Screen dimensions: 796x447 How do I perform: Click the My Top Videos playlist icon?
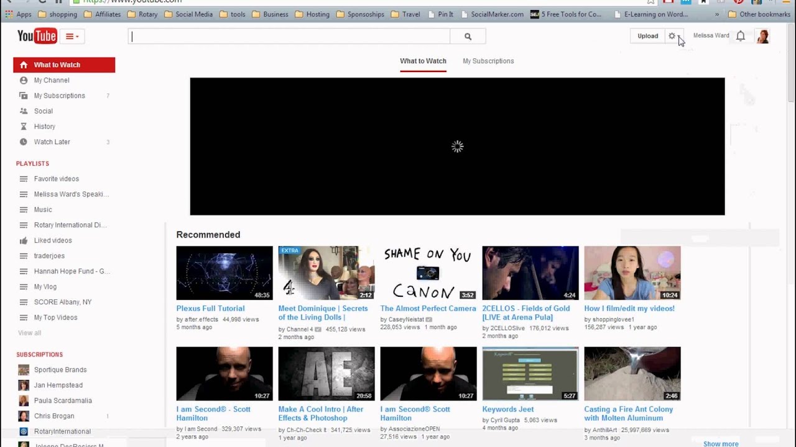coord(24,318)
